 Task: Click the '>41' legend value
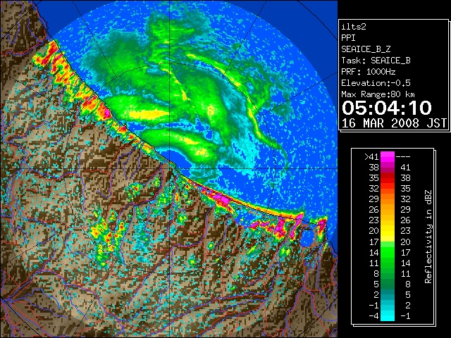tap(371, 157)
